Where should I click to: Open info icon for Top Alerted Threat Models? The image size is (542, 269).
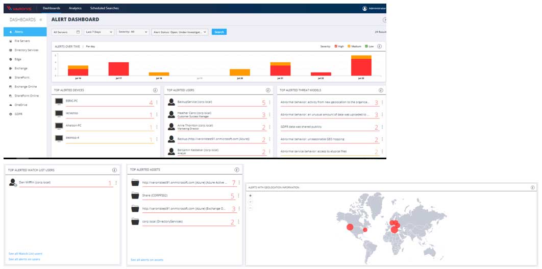pos(381,90)
